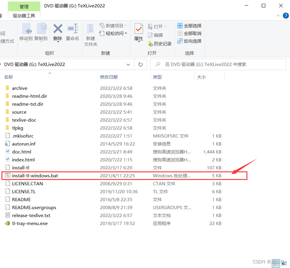This screenshot has width=290, height=268.
Task: Select the LICENSE.TL file icon
Action: click(x=8, y=191)
